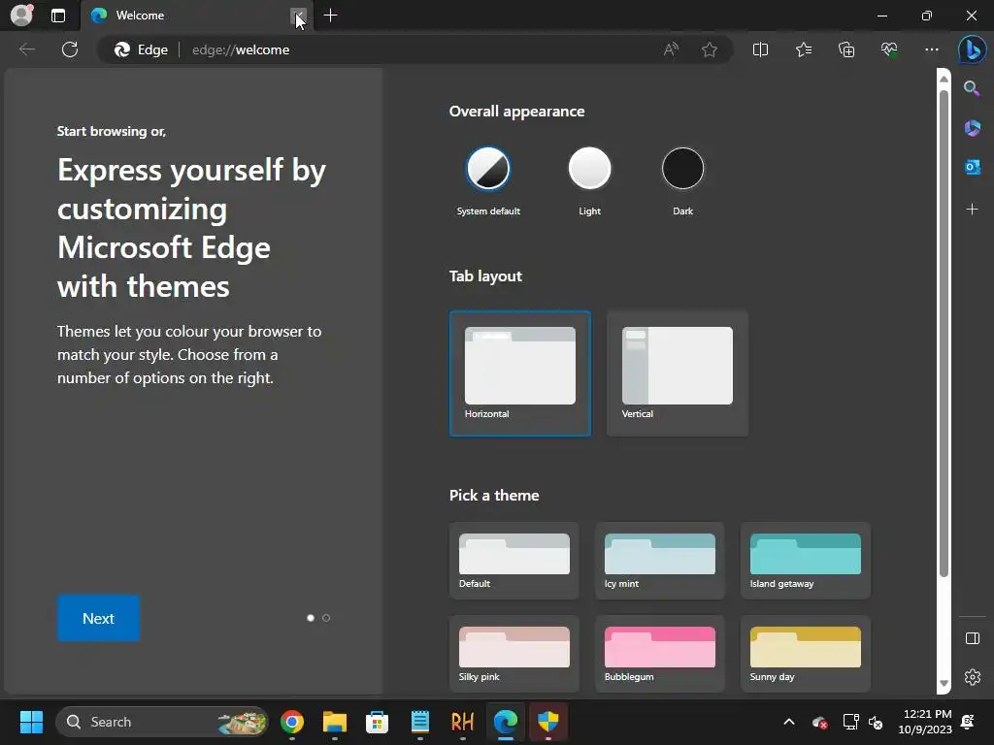Add a sidebar app with plus

pyautogui.click(x=972, y=210)
